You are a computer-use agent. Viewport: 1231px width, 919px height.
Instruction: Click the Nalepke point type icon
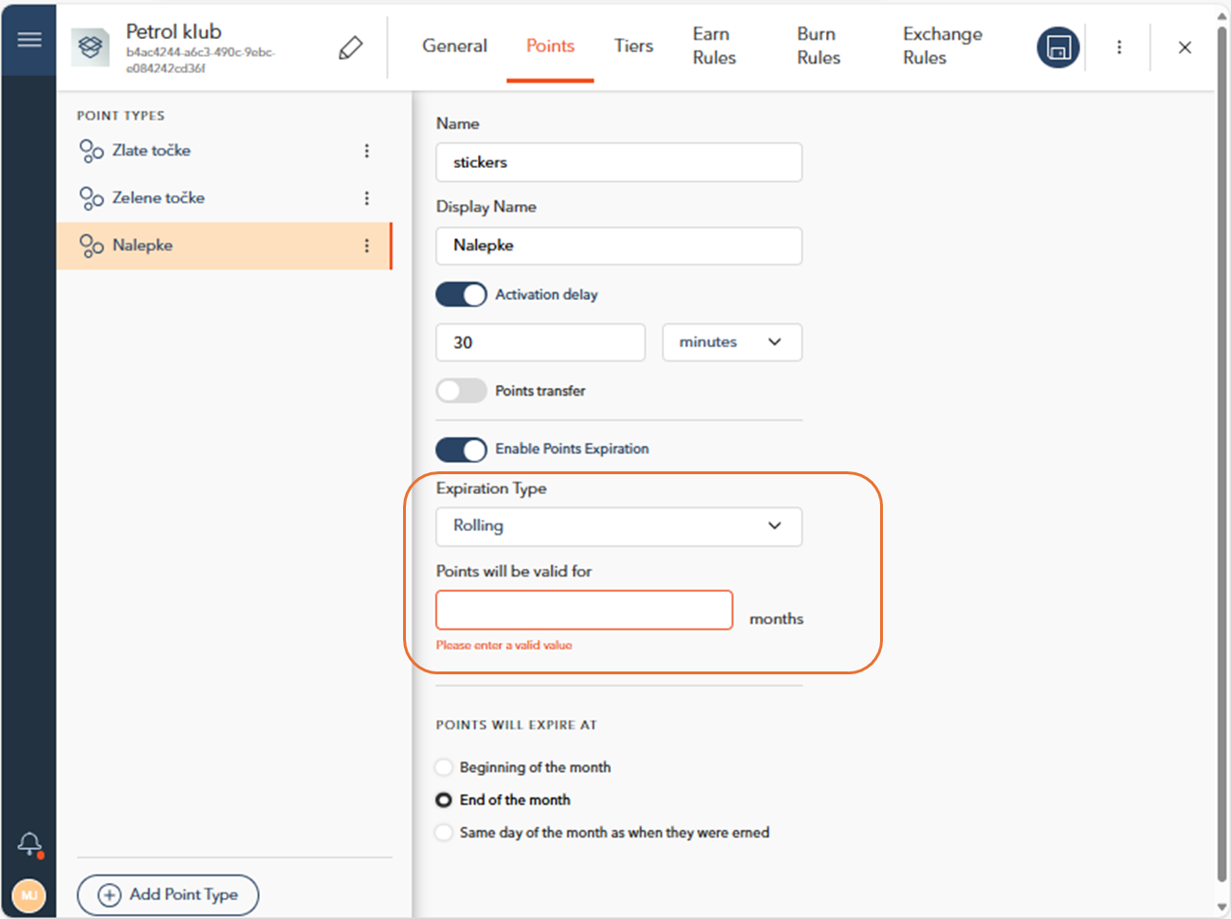[91, 246]
